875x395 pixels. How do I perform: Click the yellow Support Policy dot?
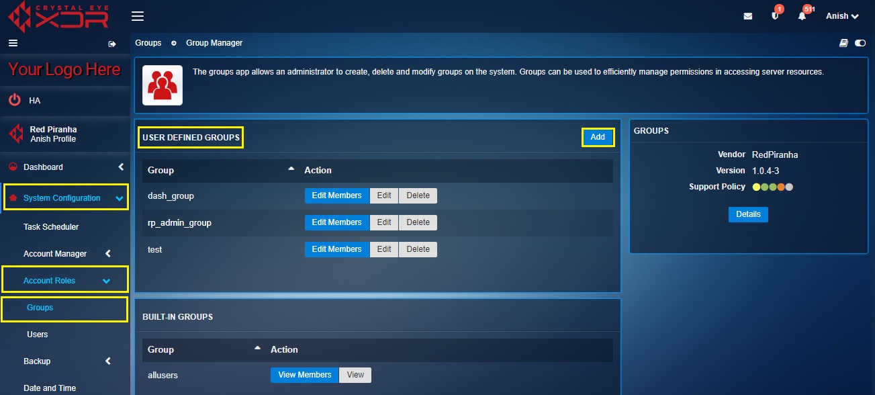coord(756,187)
